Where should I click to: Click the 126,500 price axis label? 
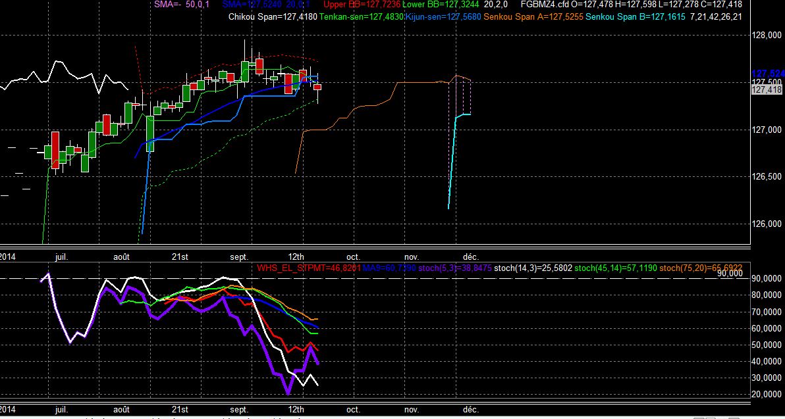coord(767,176)
